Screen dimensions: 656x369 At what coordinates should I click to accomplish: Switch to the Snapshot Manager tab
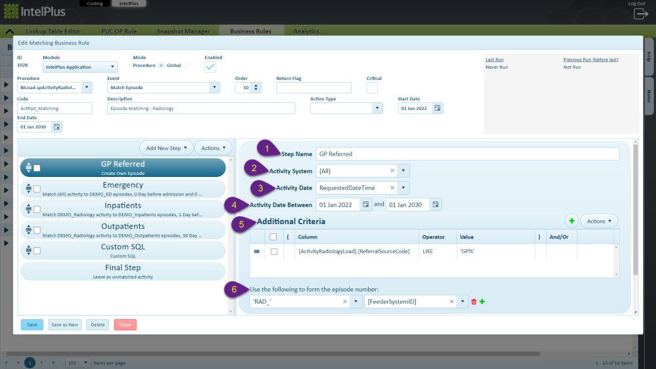coord(183,31)
